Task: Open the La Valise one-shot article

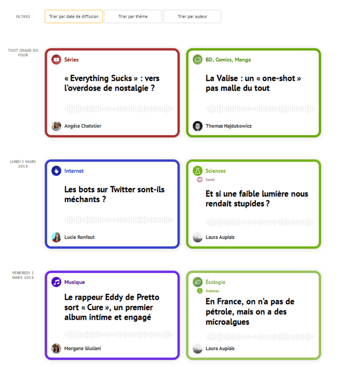Action: click(253, 83)
